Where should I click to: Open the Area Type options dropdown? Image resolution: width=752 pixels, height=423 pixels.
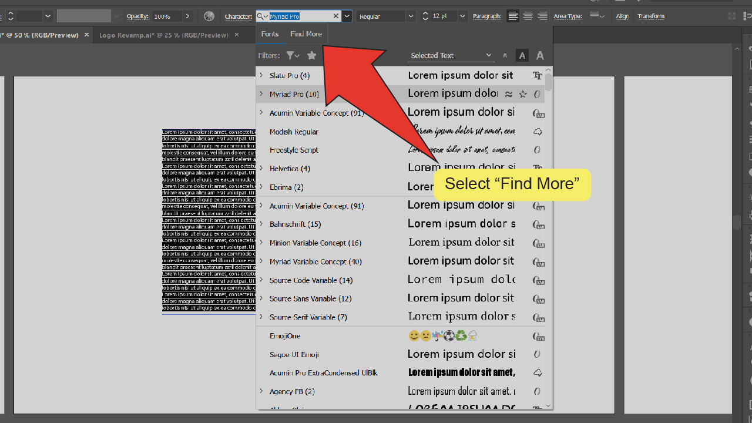pyautogui.click(x=597, y=16)
